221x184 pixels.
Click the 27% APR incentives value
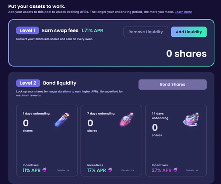pyautogui.click(x=162, y=170)
